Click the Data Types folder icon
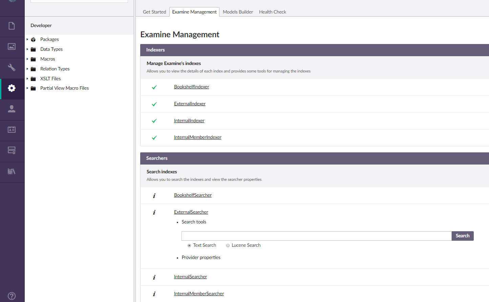Screen dimensions: 489x302 coord(33,49)
